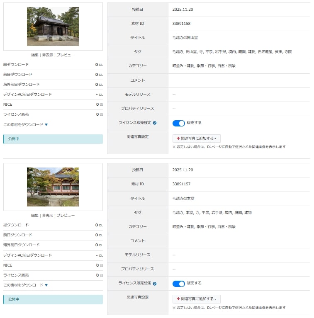Open the 毛越寺の本堂 photo thumbnail

[53, 187]
